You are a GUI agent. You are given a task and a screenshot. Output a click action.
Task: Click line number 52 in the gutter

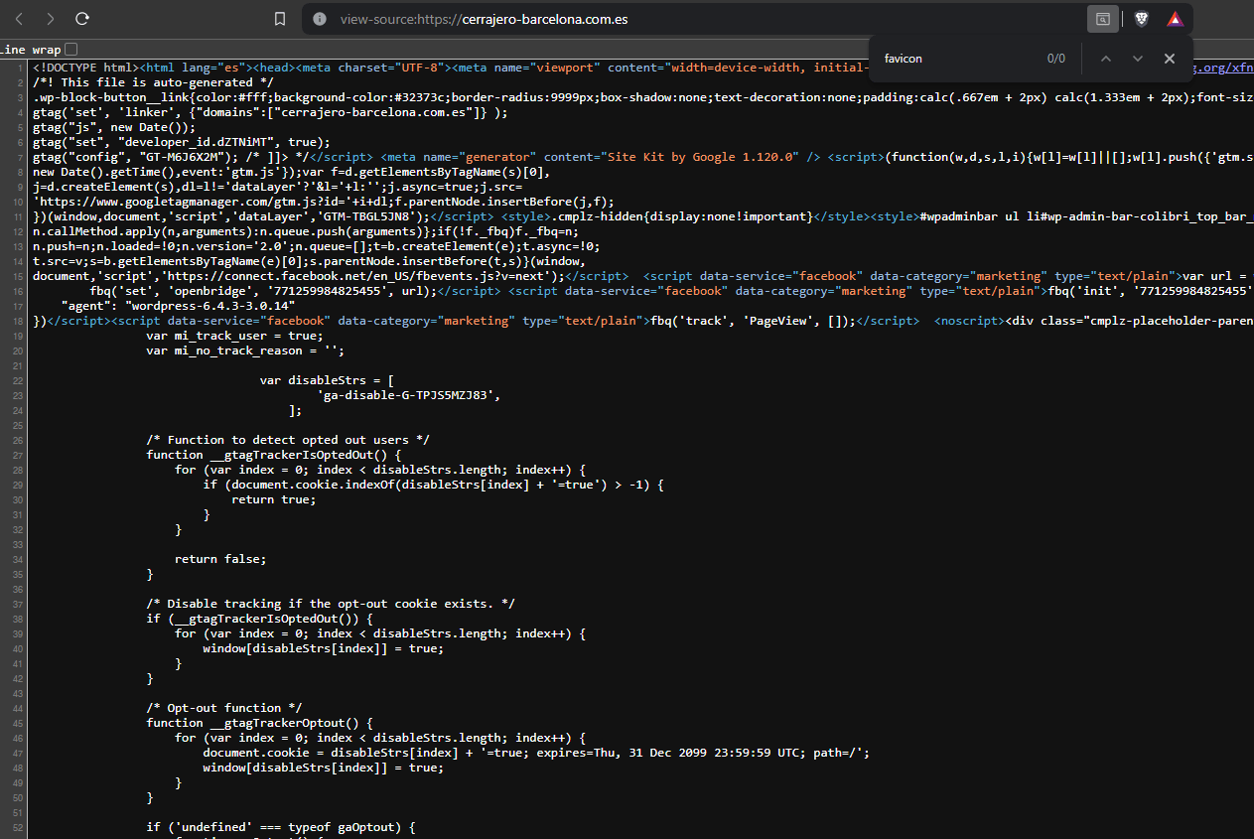tap(19, 827)
